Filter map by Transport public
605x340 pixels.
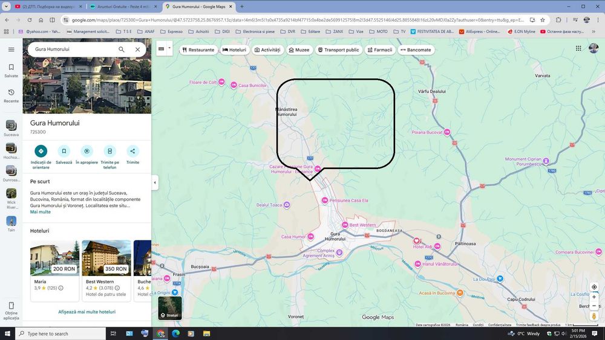click(x=338, y=50)
